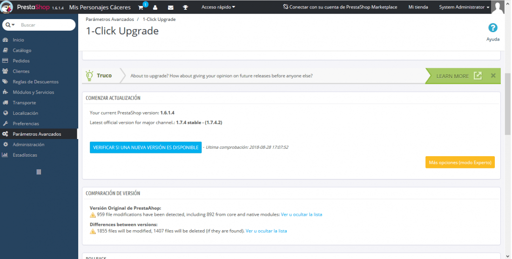
Task: Click the scrollbar down arrow
Action: (508, 256)
